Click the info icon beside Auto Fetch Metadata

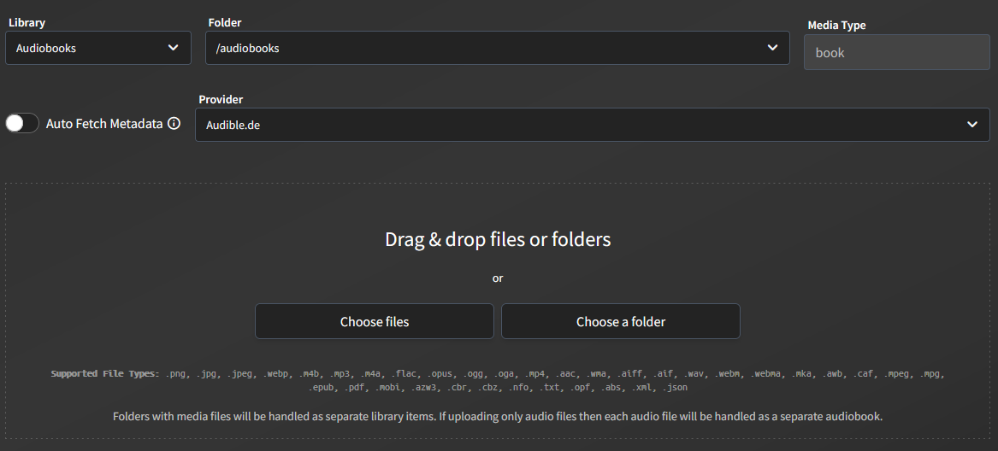click(x=174, y=123)
